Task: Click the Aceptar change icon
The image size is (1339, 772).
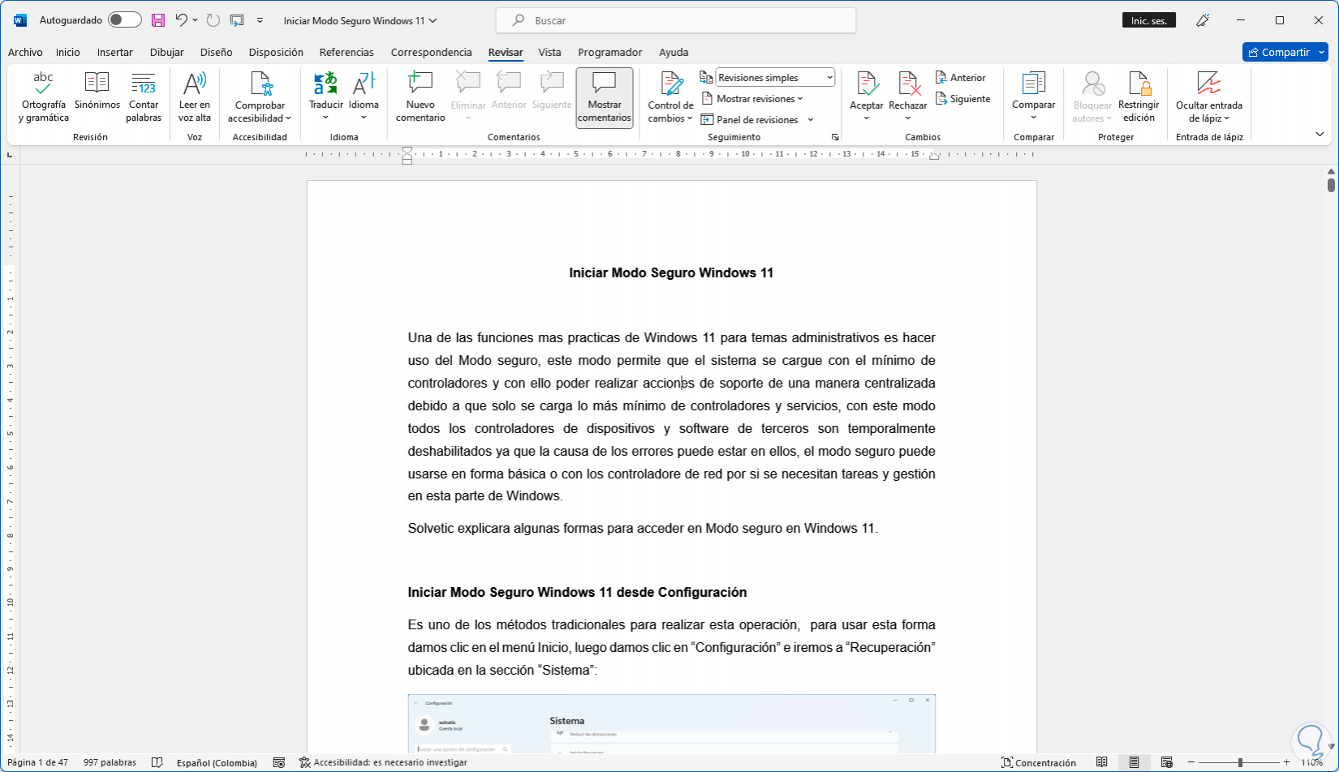Action: tap(867, 83)
